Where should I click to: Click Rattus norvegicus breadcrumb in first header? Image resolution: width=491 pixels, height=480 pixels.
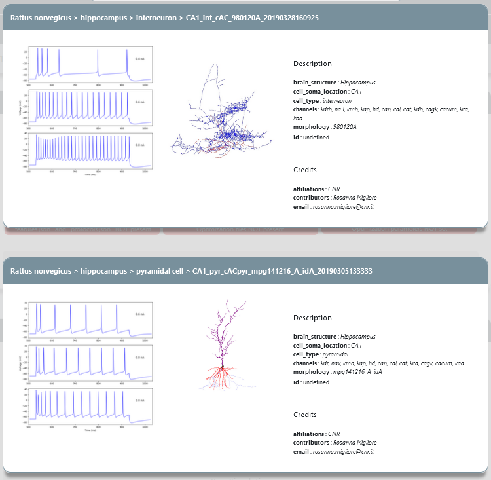[x=41, y=18]
